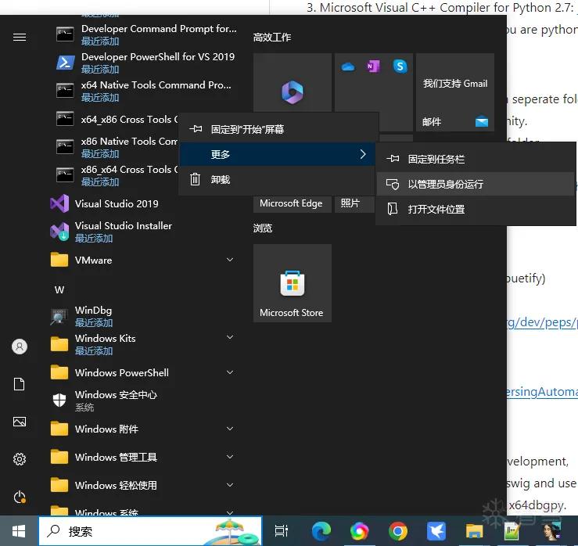Click the Microsoft Store tile
578x546 pixels.
point(292,283)
